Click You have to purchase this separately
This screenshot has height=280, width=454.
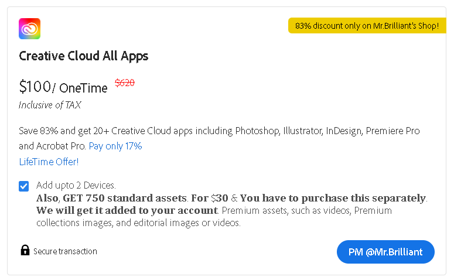pyautogui.click(x=333, y=198)
